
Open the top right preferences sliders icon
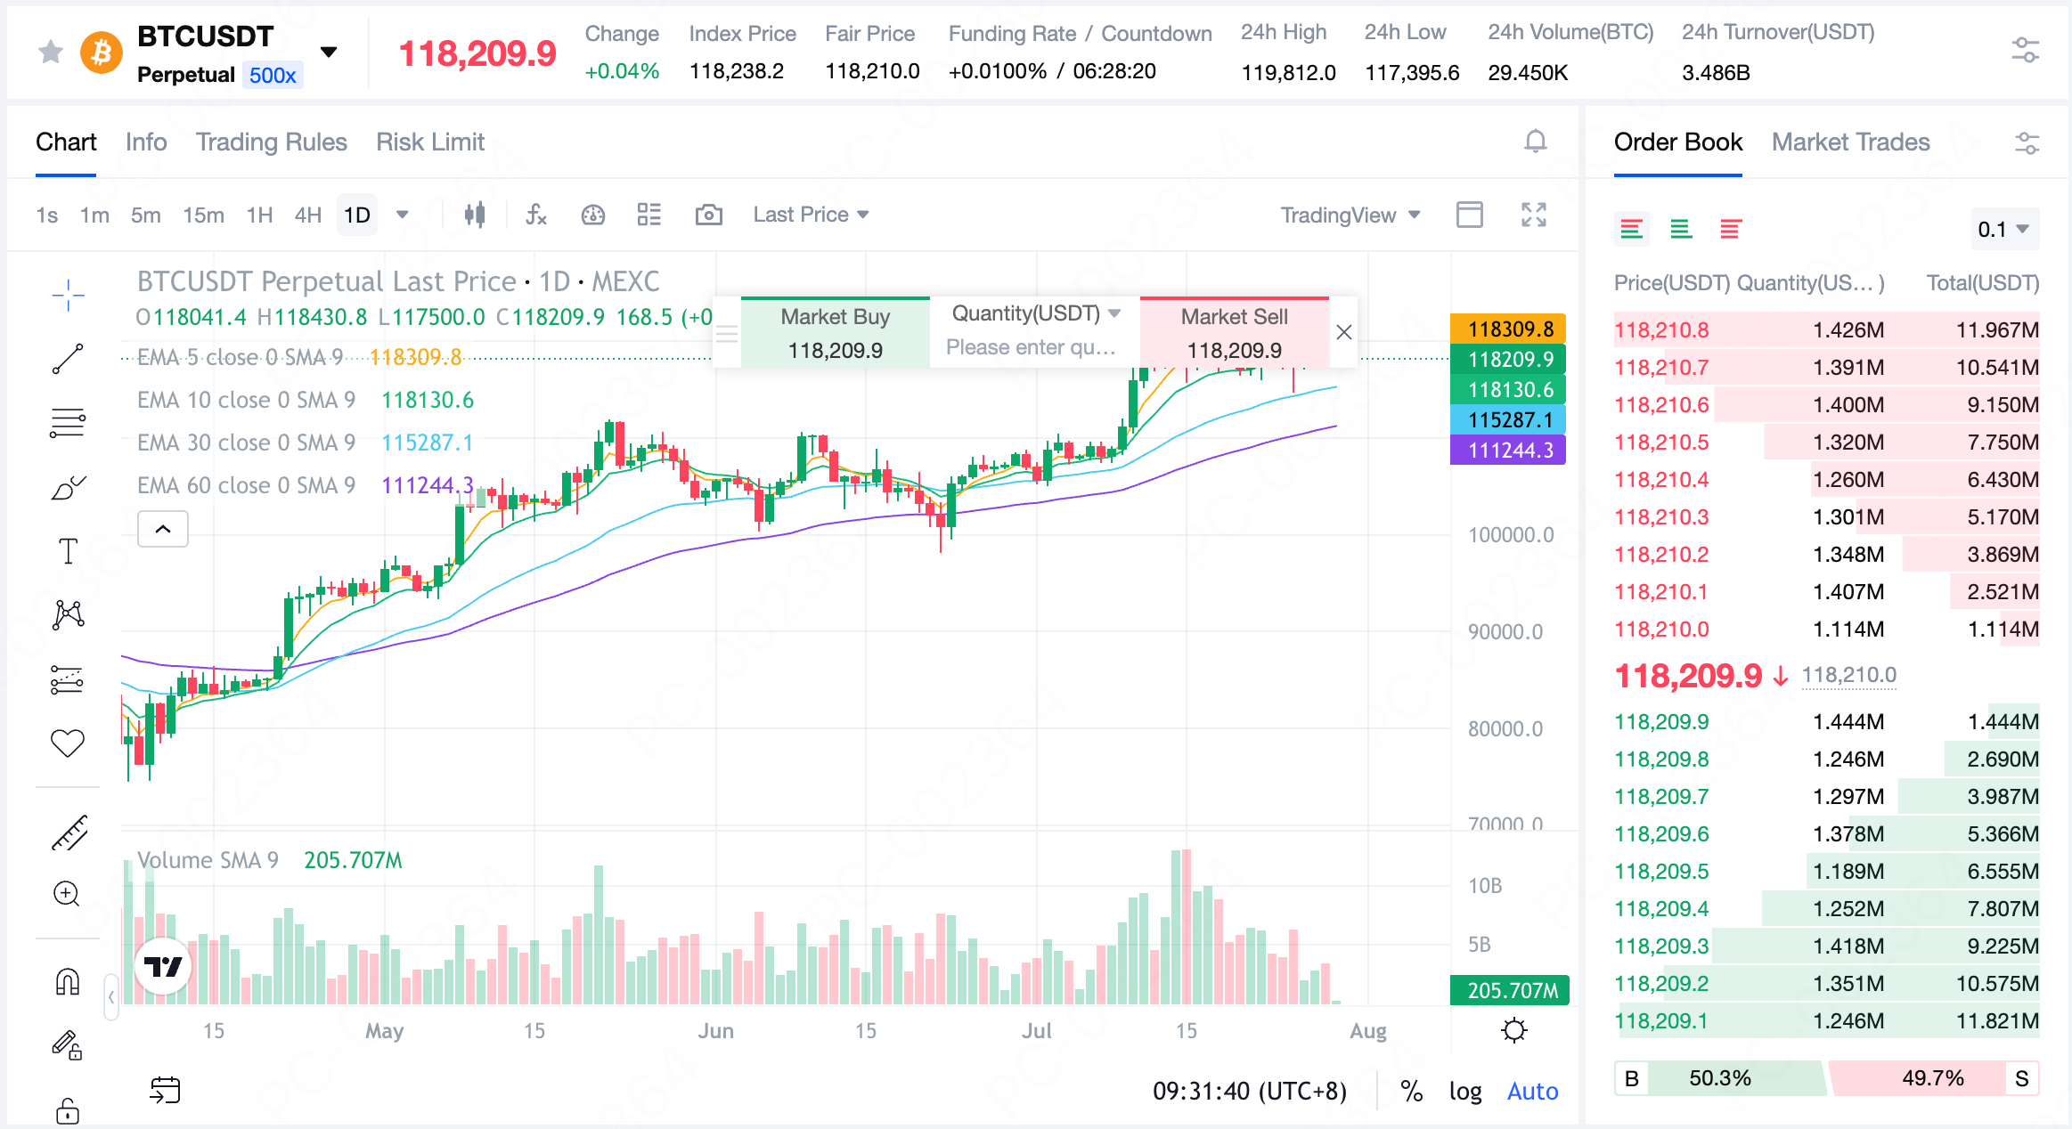pos(2025,50)
